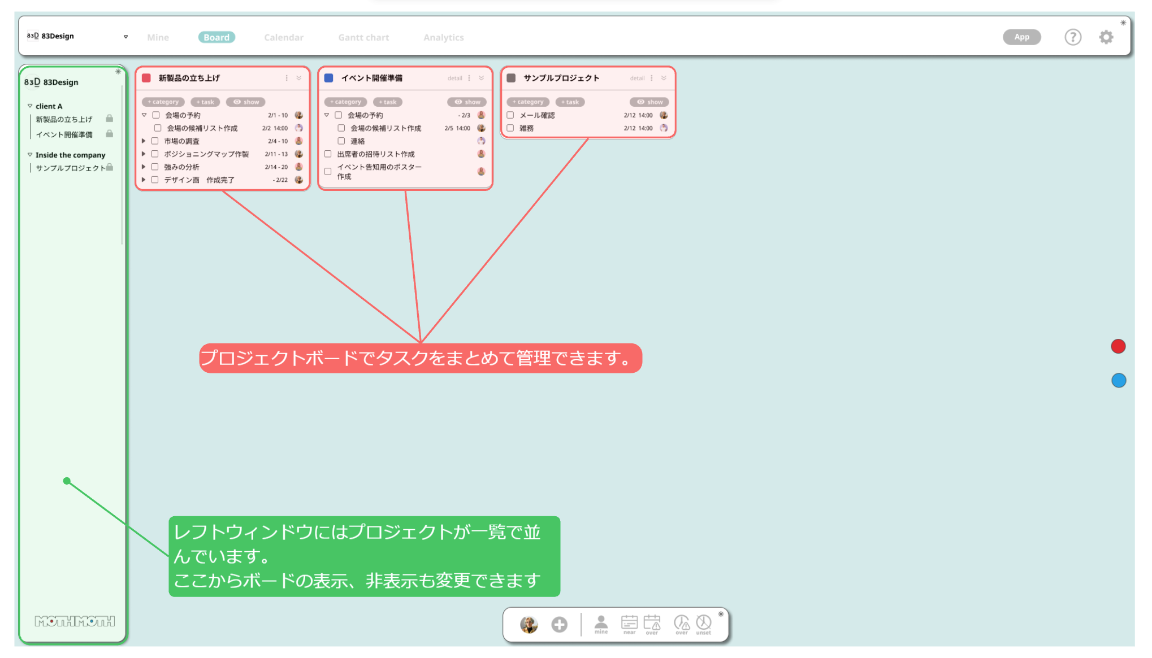
Task: Open the three-dot menu of イベント開催準備 board
Action: [469, 78]
